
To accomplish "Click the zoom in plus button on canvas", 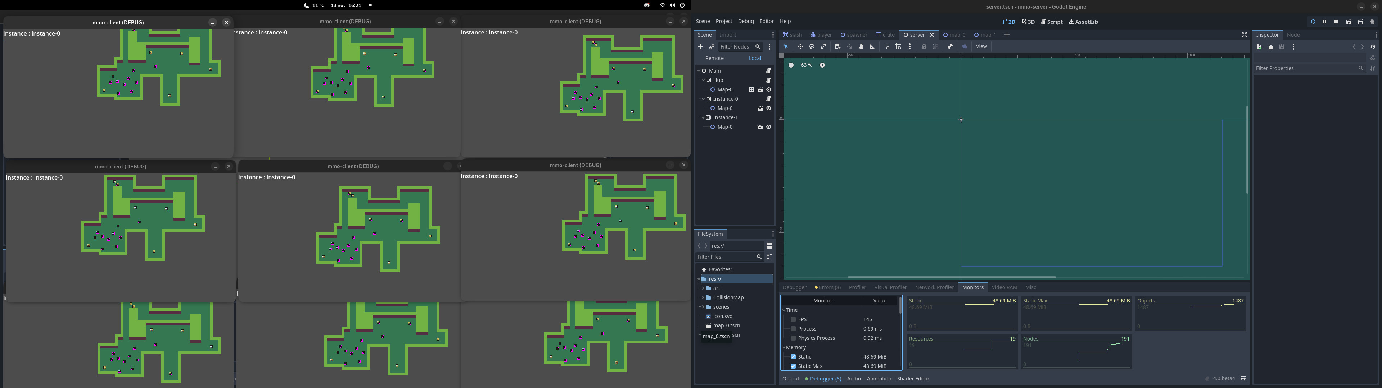I will point(822,65).
